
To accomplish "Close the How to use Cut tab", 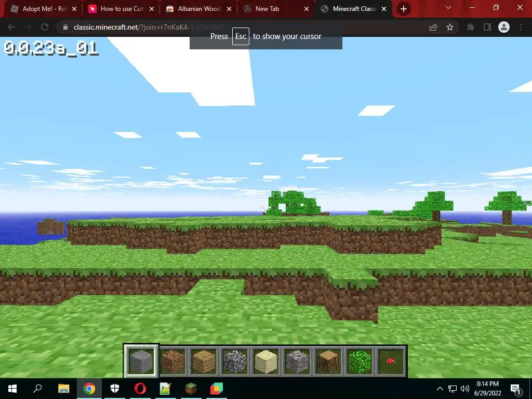I will pyautogui.click(x=152, y=9).
